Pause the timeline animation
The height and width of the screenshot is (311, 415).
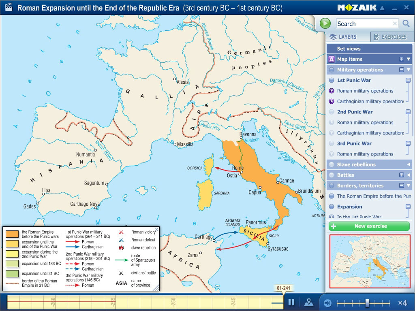(291, 302)
